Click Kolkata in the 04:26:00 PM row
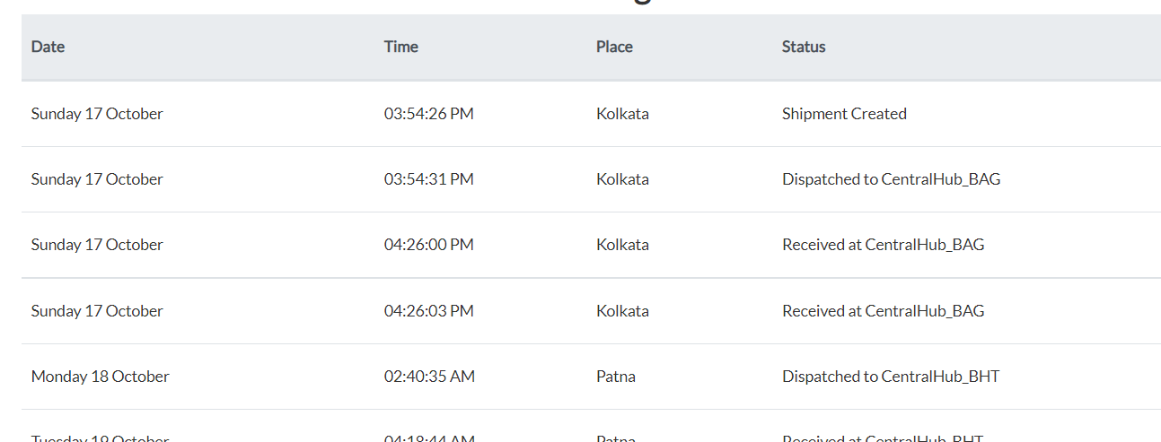 pyautogui.click(x=622, y=245)
